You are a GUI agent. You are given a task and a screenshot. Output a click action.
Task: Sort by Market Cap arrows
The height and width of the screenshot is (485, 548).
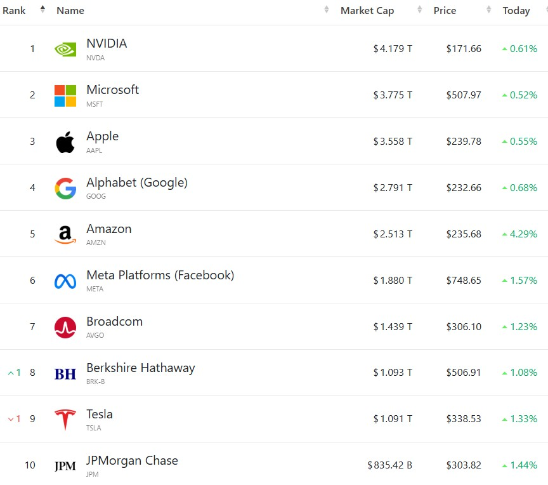(420, 10)
